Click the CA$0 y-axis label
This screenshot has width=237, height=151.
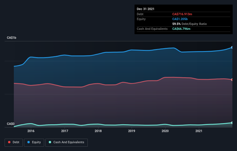click(11, 124)
